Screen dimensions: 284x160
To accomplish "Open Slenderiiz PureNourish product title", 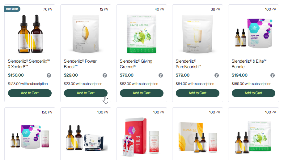I will pyautogui.click(x=189, y=64).
